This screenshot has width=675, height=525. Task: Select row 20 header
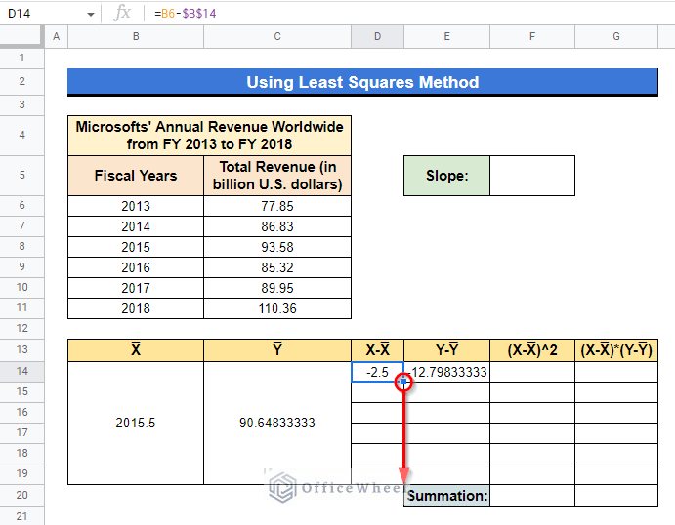click(21, 496)
